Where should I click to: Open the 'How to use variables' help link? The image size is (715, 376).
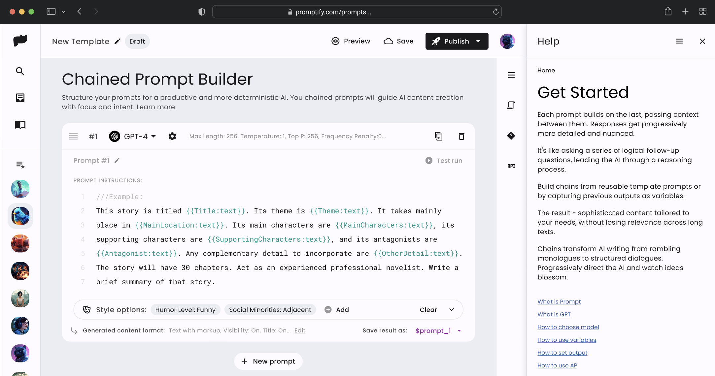tap(566, 340)
